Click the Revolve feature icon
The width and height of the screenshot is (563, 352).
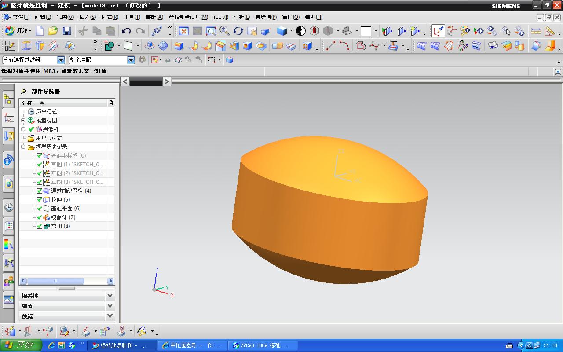[x=40, y=46]
